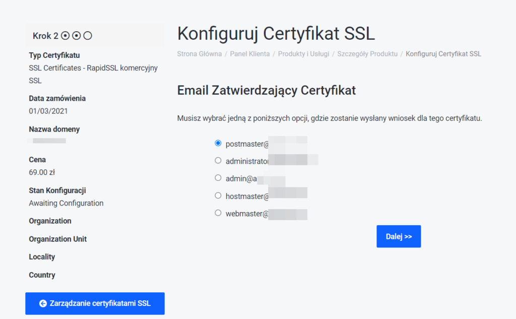
Task: Click the Dalej >> button
Action: pos(399,236)
